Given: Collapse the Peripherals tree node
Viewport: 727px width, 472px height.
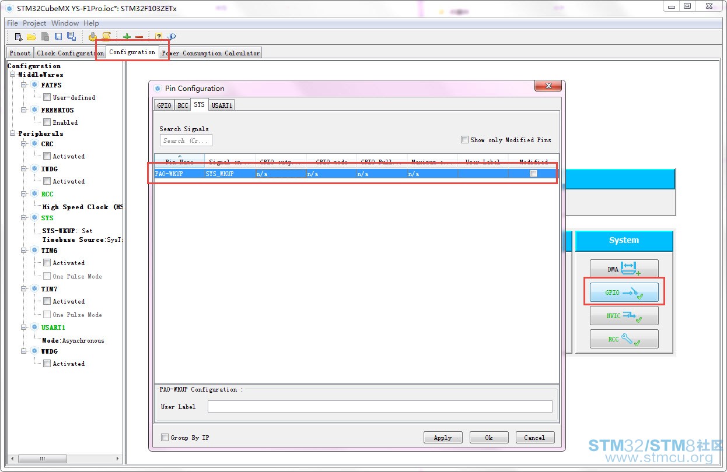Looking at the screenshot, I should (12, 133).
